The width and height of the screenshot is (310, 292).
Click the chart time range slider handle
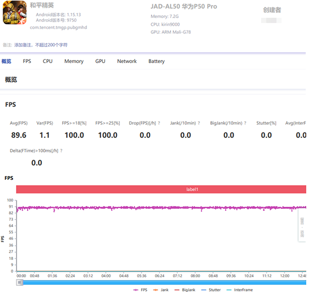(20, 283)
